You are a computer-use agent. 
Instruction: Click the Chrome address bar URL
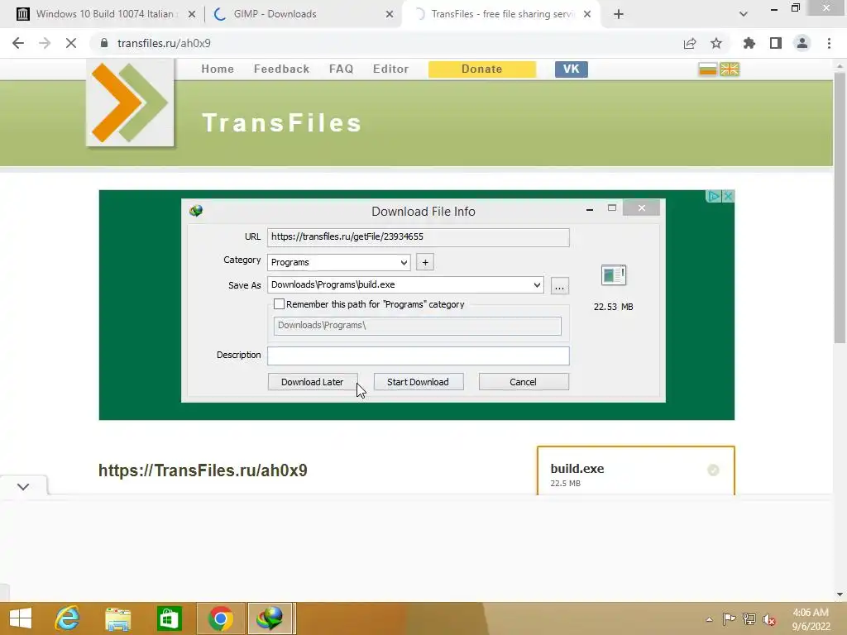[x=164, y=43]
